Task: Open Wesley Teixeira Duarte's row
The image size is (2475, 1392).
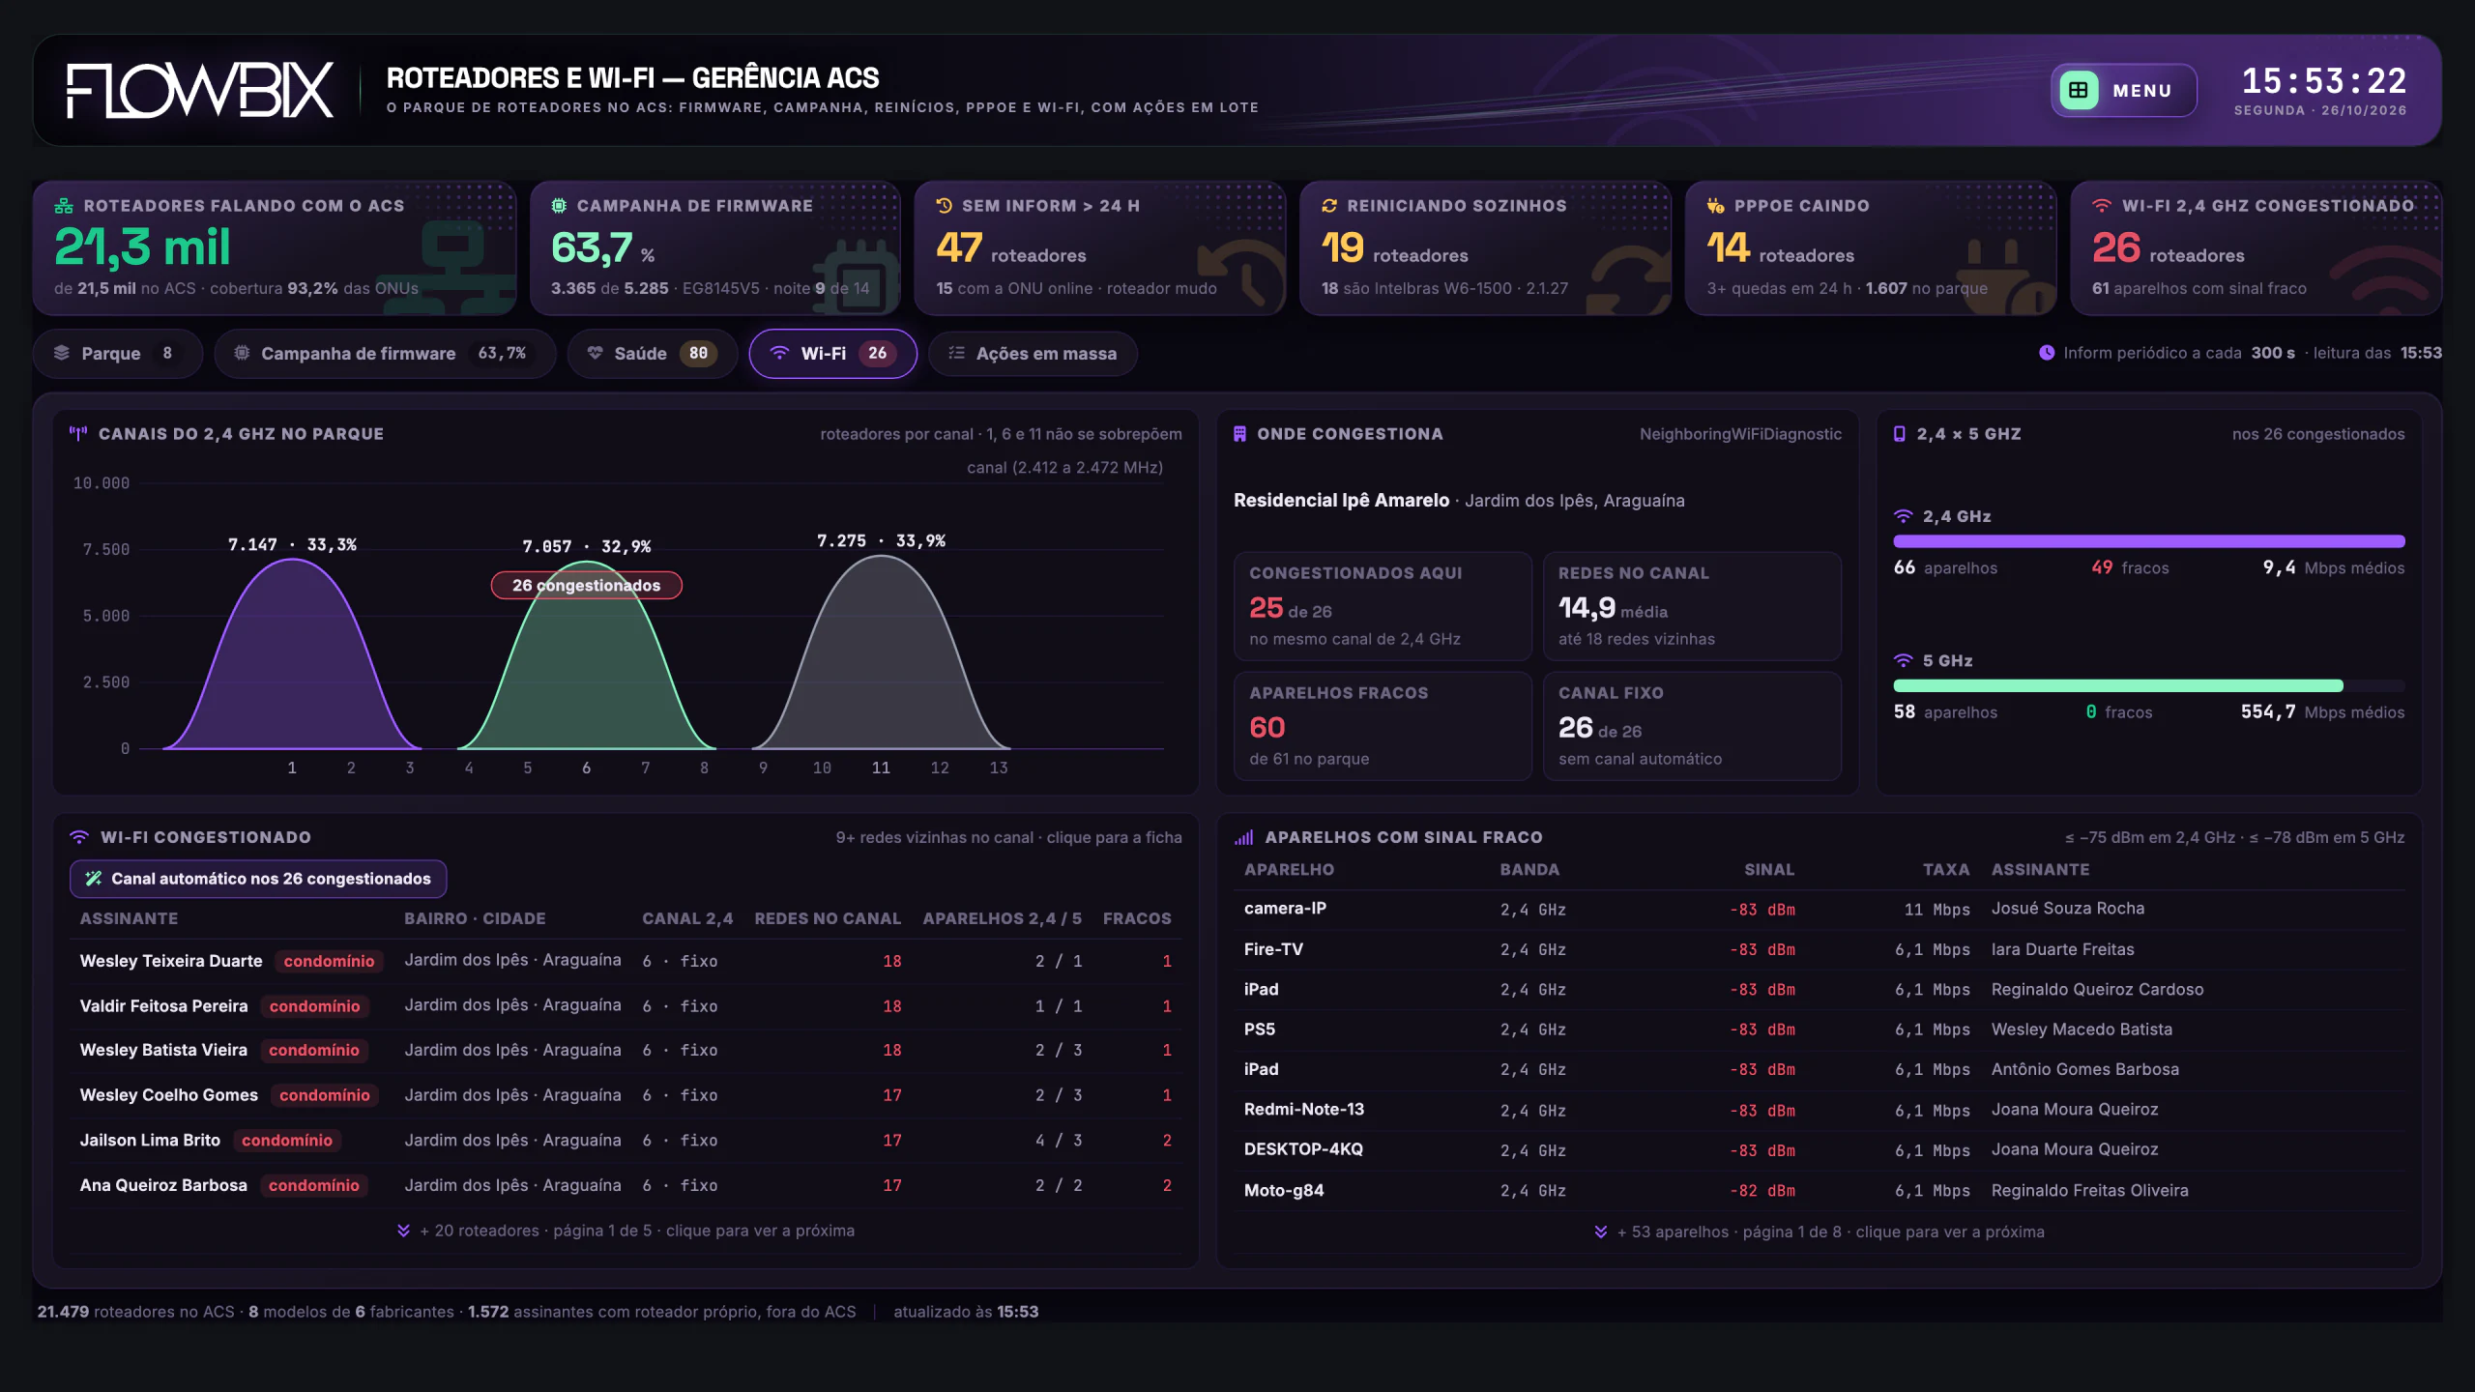Action: pos(626,961)
